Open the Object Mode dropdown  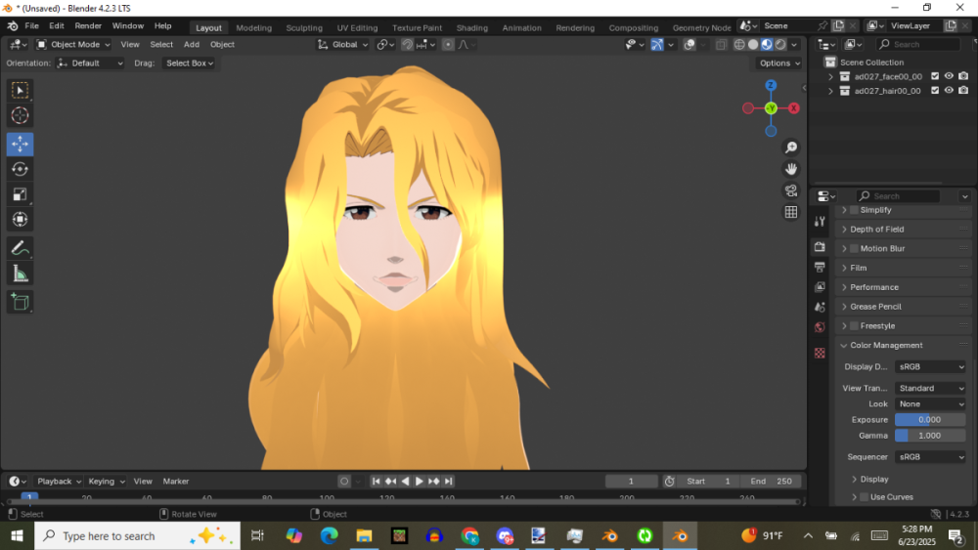74,44
